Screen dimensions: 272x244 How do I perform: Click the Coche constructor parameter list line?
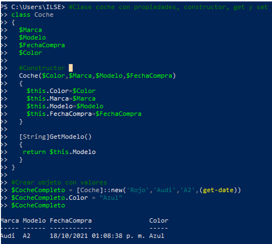[x=97, y=76]
